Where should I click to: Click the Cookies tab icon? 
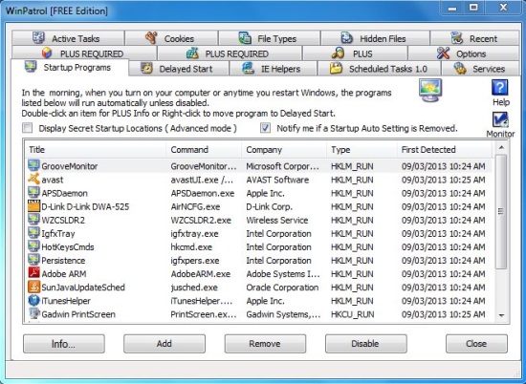pos(151,38)
